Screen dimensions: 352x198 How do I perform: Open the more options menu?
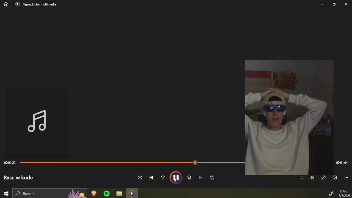click(346, 178)
